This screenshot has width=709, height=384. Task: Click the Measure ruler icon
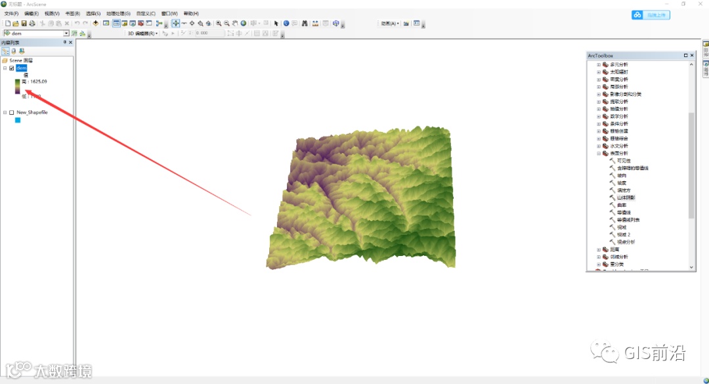[315, 23]
